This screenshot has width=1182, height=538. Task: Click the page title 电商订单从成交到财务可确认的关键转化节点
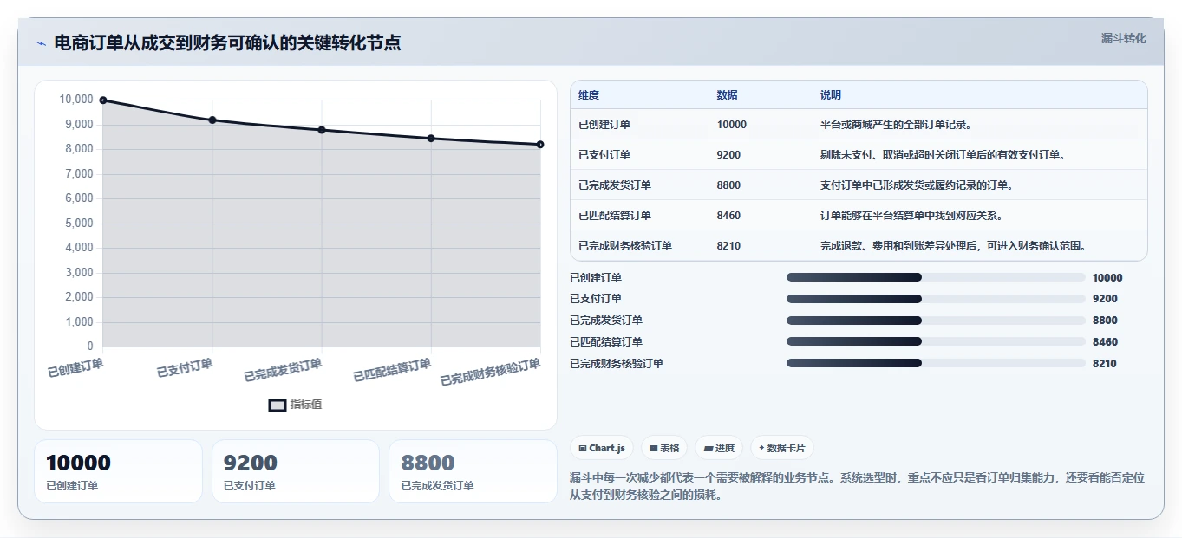coord(227,43)
